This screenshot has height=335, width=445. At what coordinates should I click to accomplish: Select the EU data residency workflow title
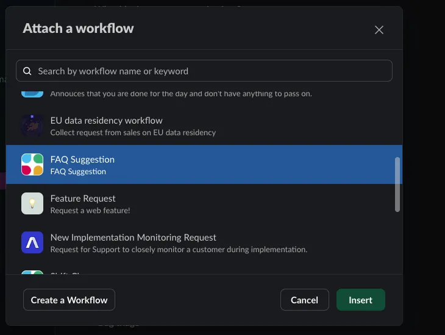106,121
